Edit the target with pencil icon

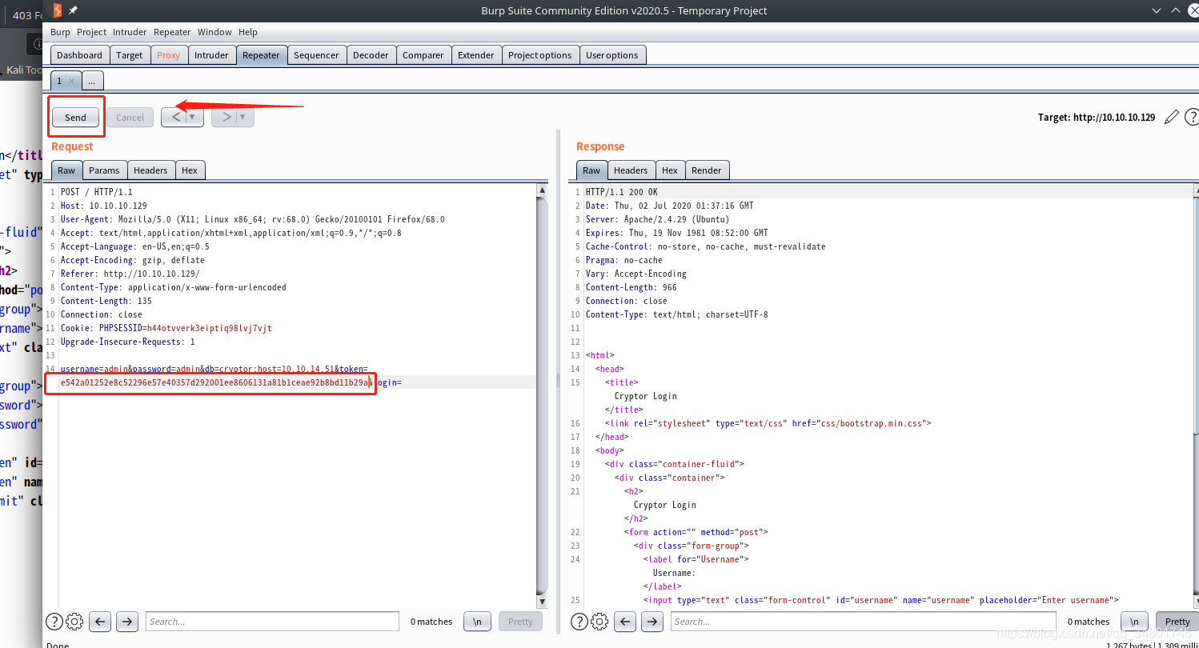(1172, 117)
